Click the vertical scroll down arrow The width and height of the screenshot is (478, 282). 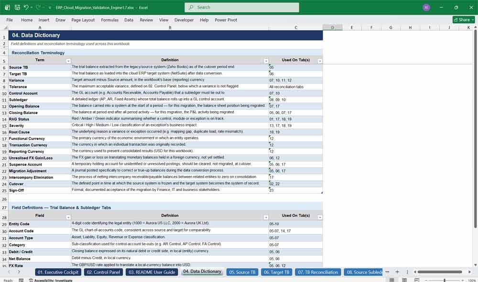coord(475,265)
